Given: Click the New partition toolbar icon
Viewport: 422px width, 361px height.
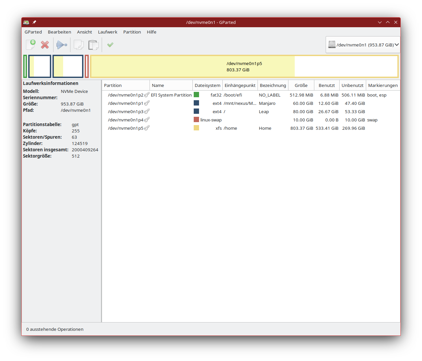Looking at the screenshot, I should click(x=31, y=44).
